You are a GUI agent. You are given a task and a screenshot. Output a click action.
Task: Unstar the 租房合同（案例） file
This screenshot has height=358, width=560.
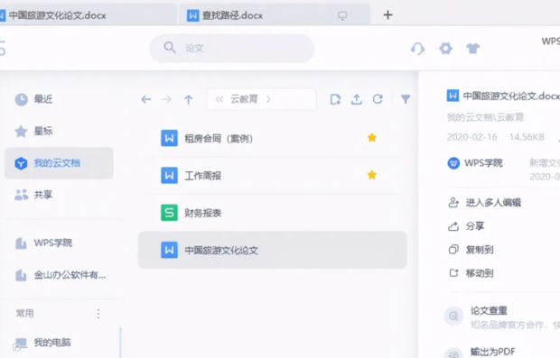[x=372, y=138]
